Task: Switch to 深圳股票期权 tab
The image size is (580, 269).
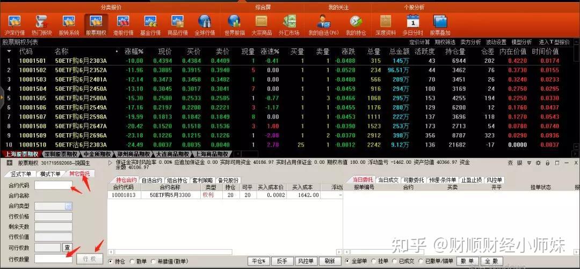Action: [60, 154]
